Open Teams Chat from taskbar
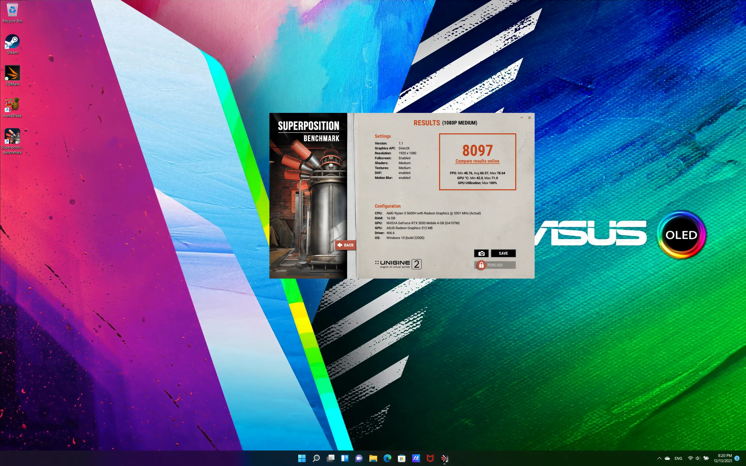The image size is (746, 466). (359, 458)
